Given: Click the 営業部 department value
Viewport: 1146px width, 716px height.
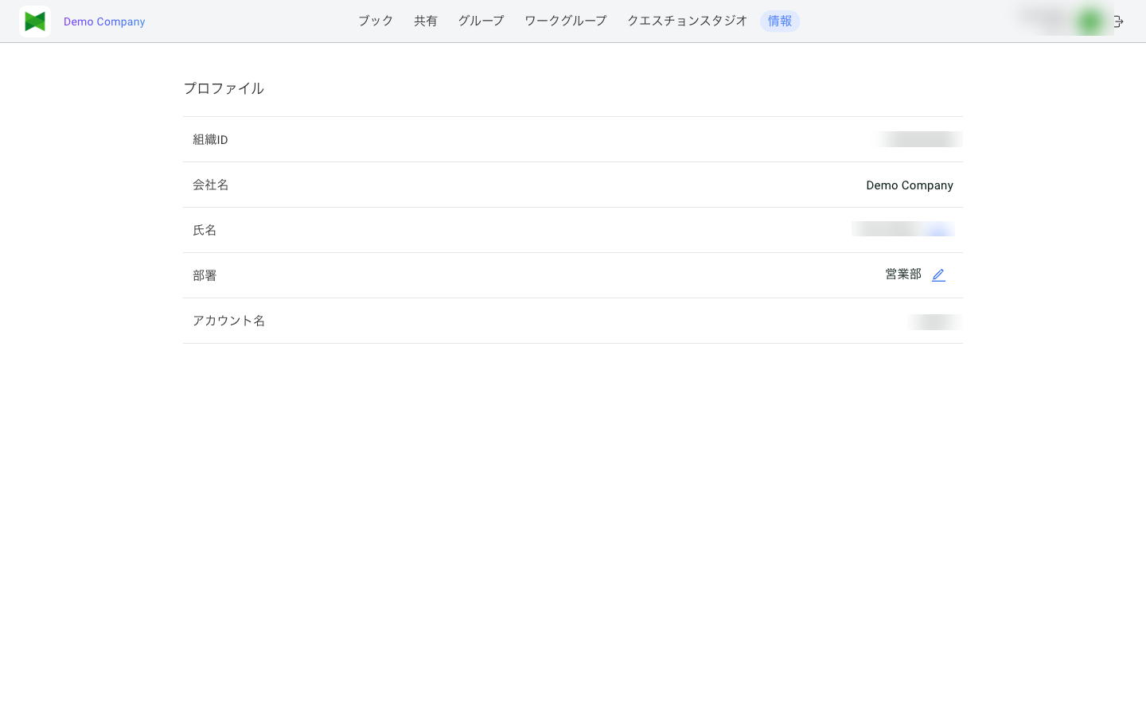Looking at the screenshot, I should (x=903, y=274).
